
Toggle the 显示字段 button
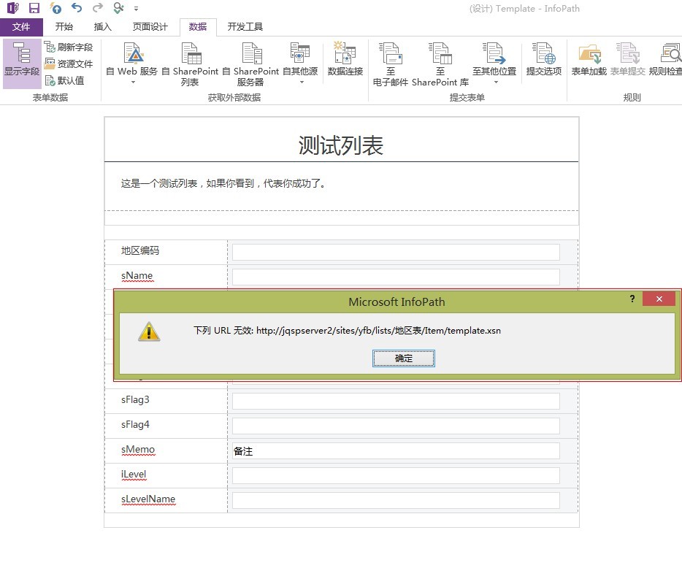tap(22, 64)
